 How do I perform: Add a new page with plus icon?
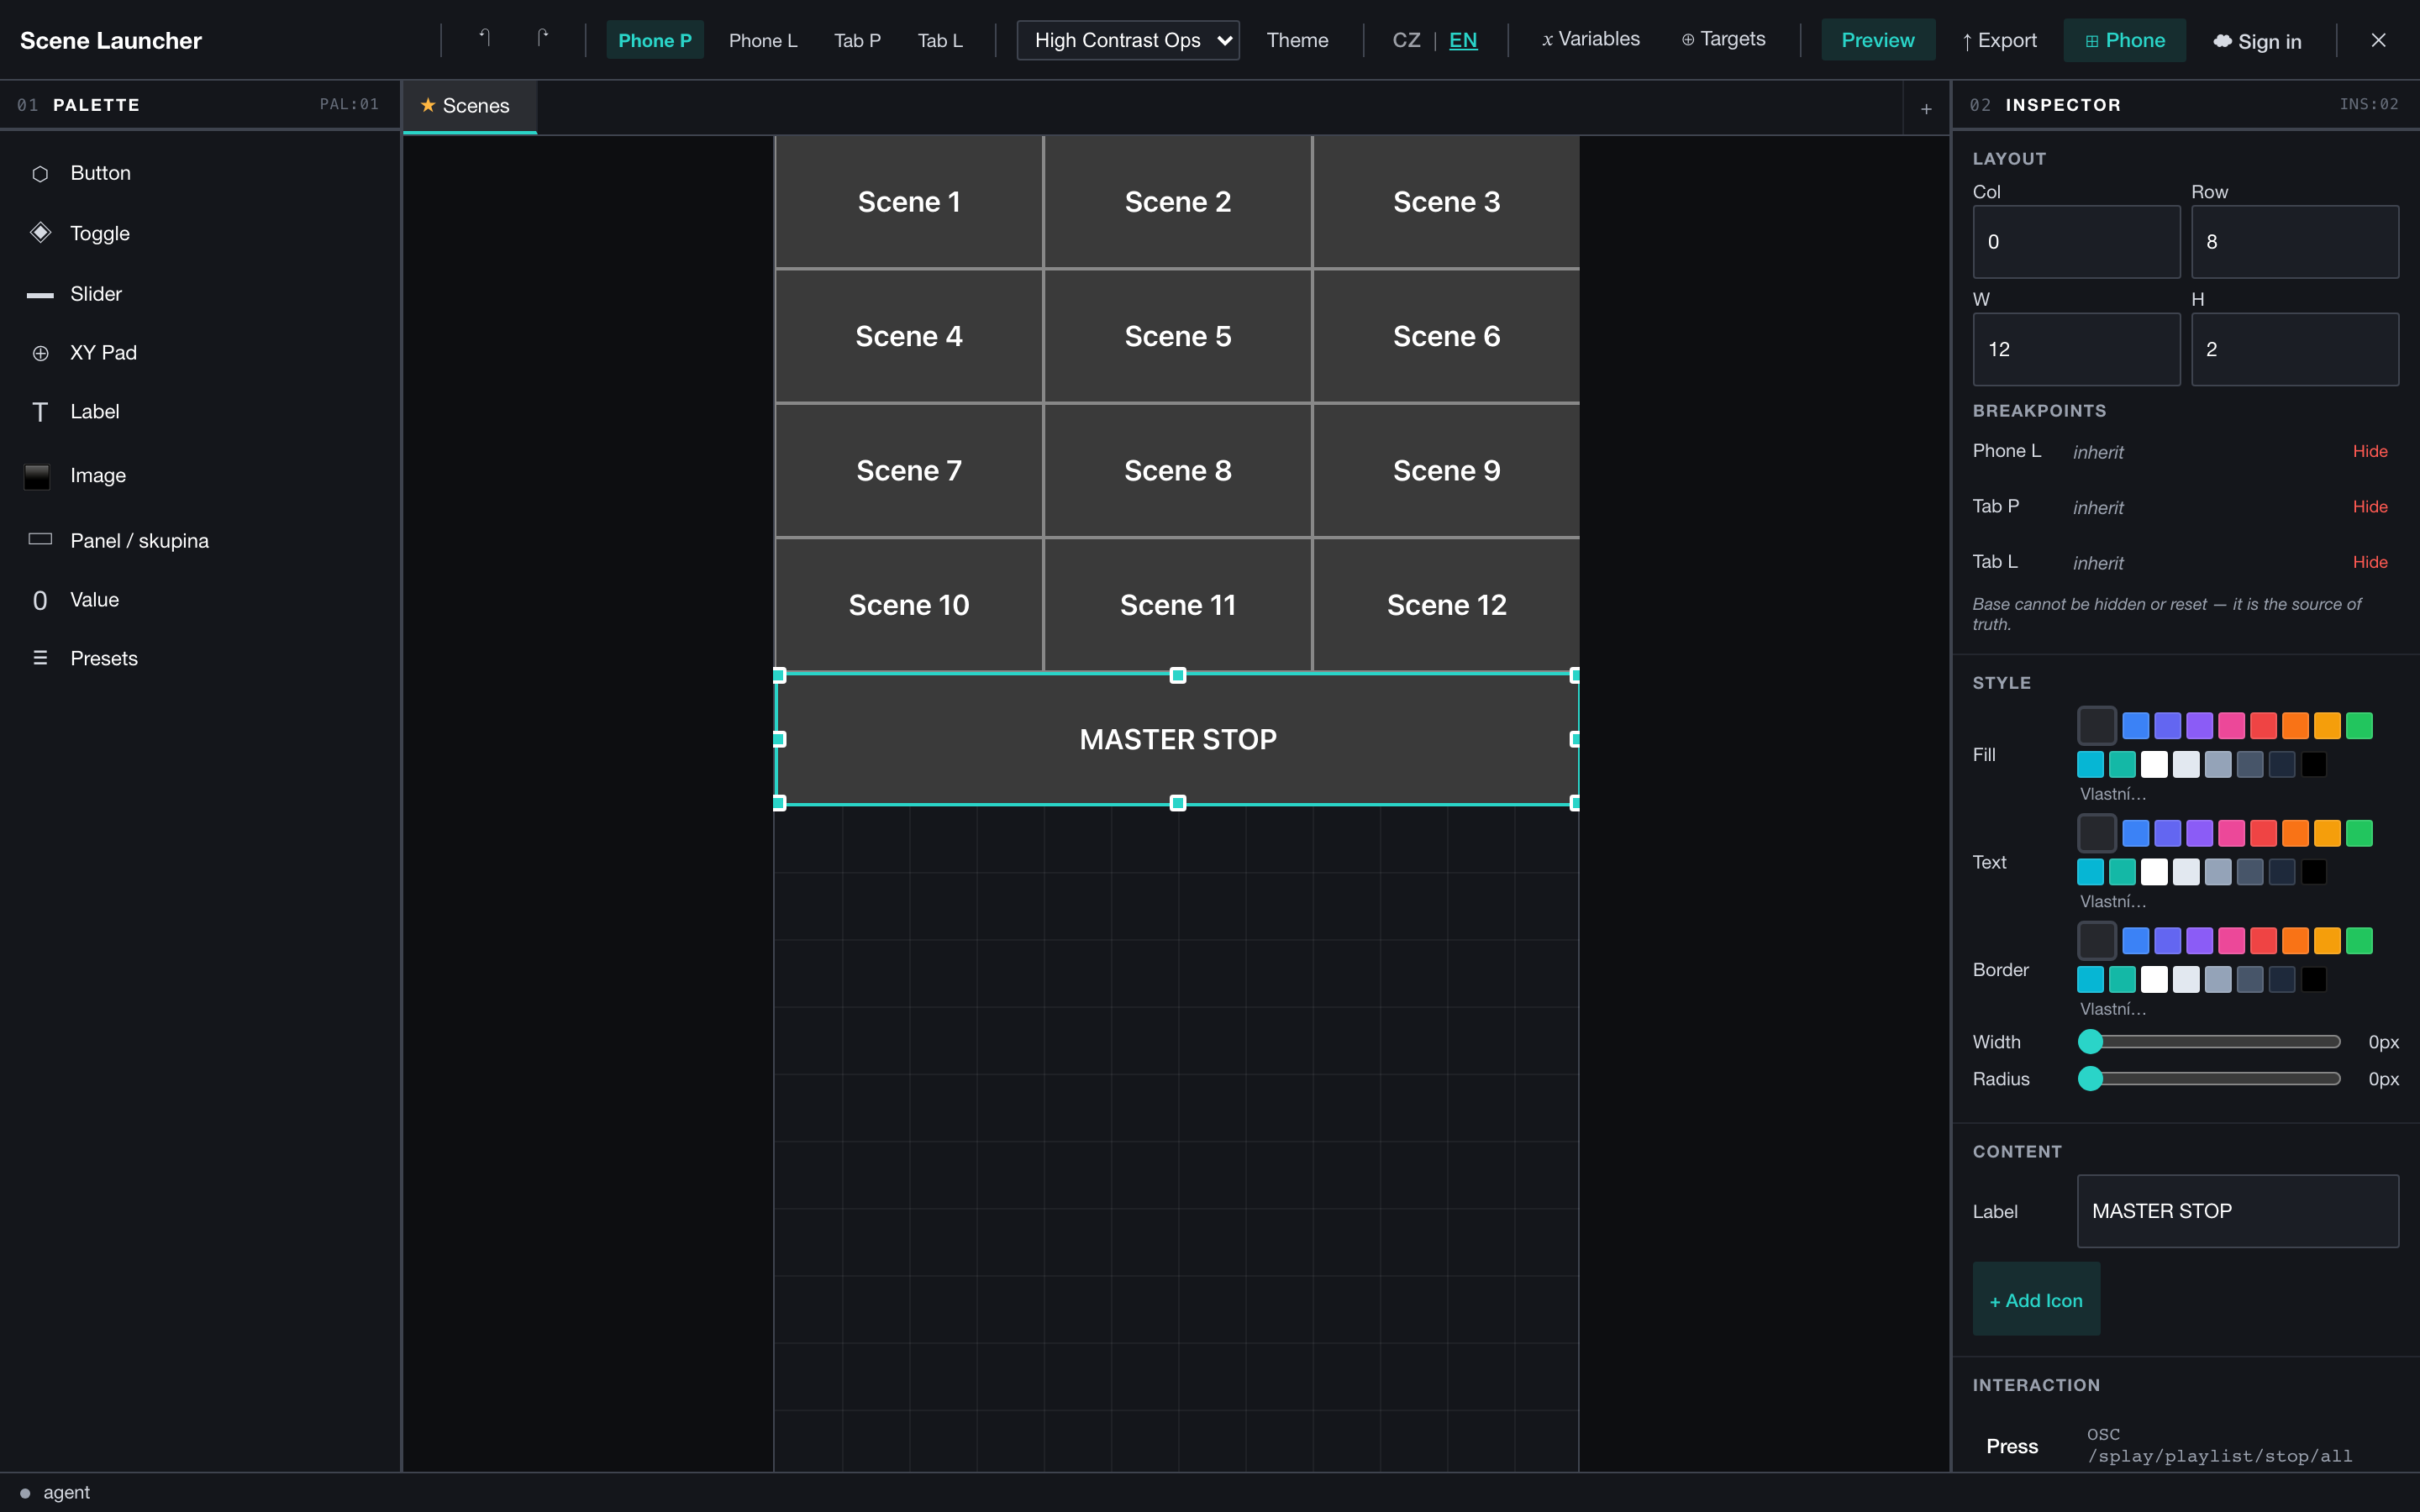[x=1926, y=109]
